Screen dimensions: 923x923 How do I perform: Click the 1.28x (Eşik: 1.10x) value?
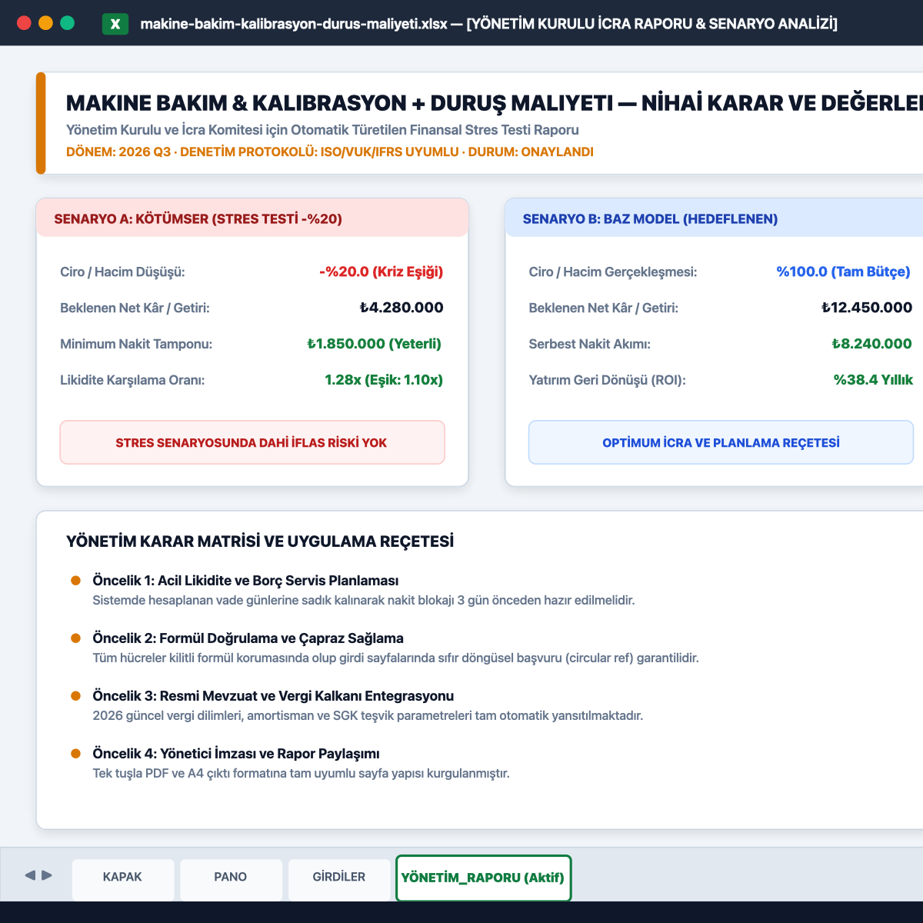[x=384, y=380]
